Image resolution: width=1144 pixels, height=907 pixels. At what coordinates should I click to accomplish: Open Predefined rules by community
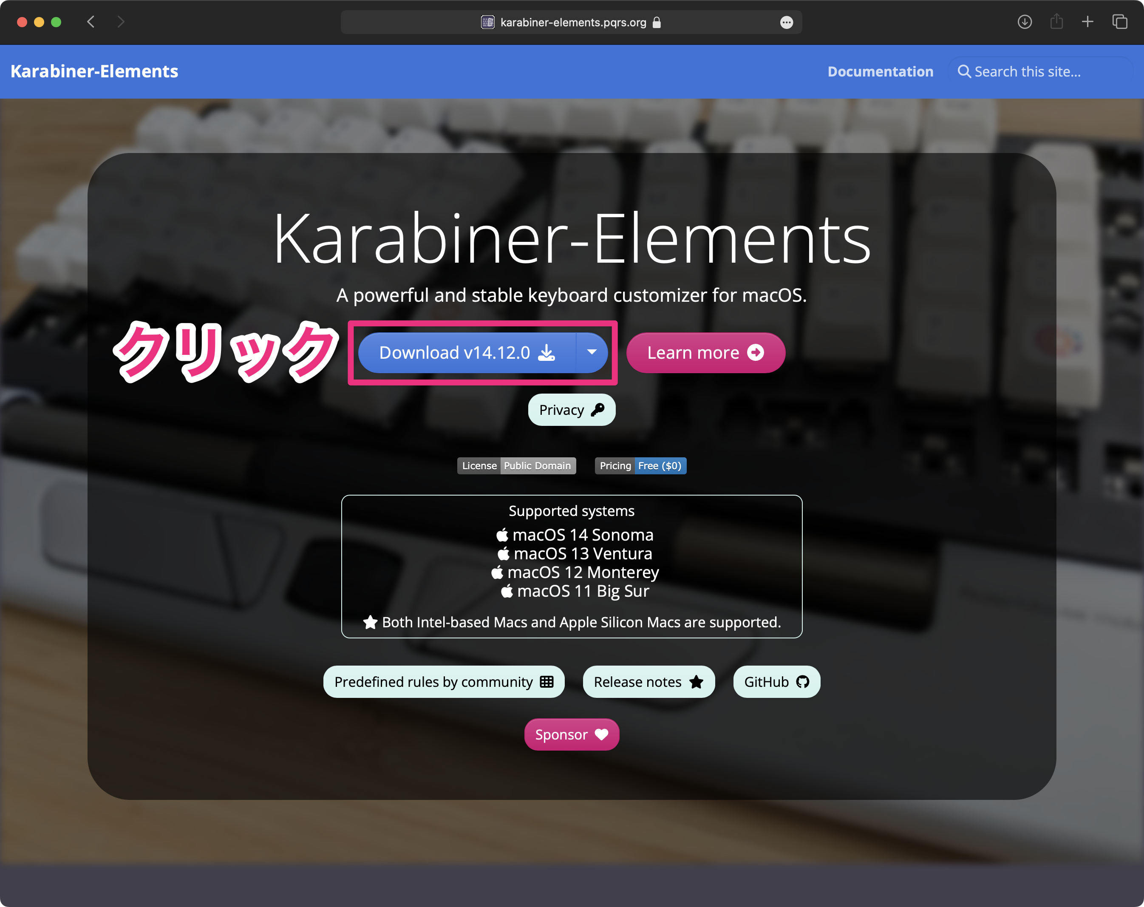click(443, 681)
